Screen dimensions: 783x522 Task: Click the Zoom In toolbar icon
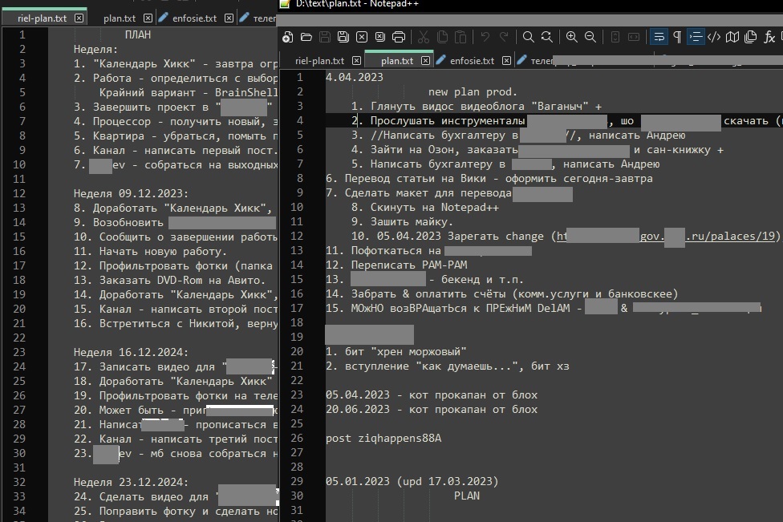pyautogui.click(x=571, y=37)
